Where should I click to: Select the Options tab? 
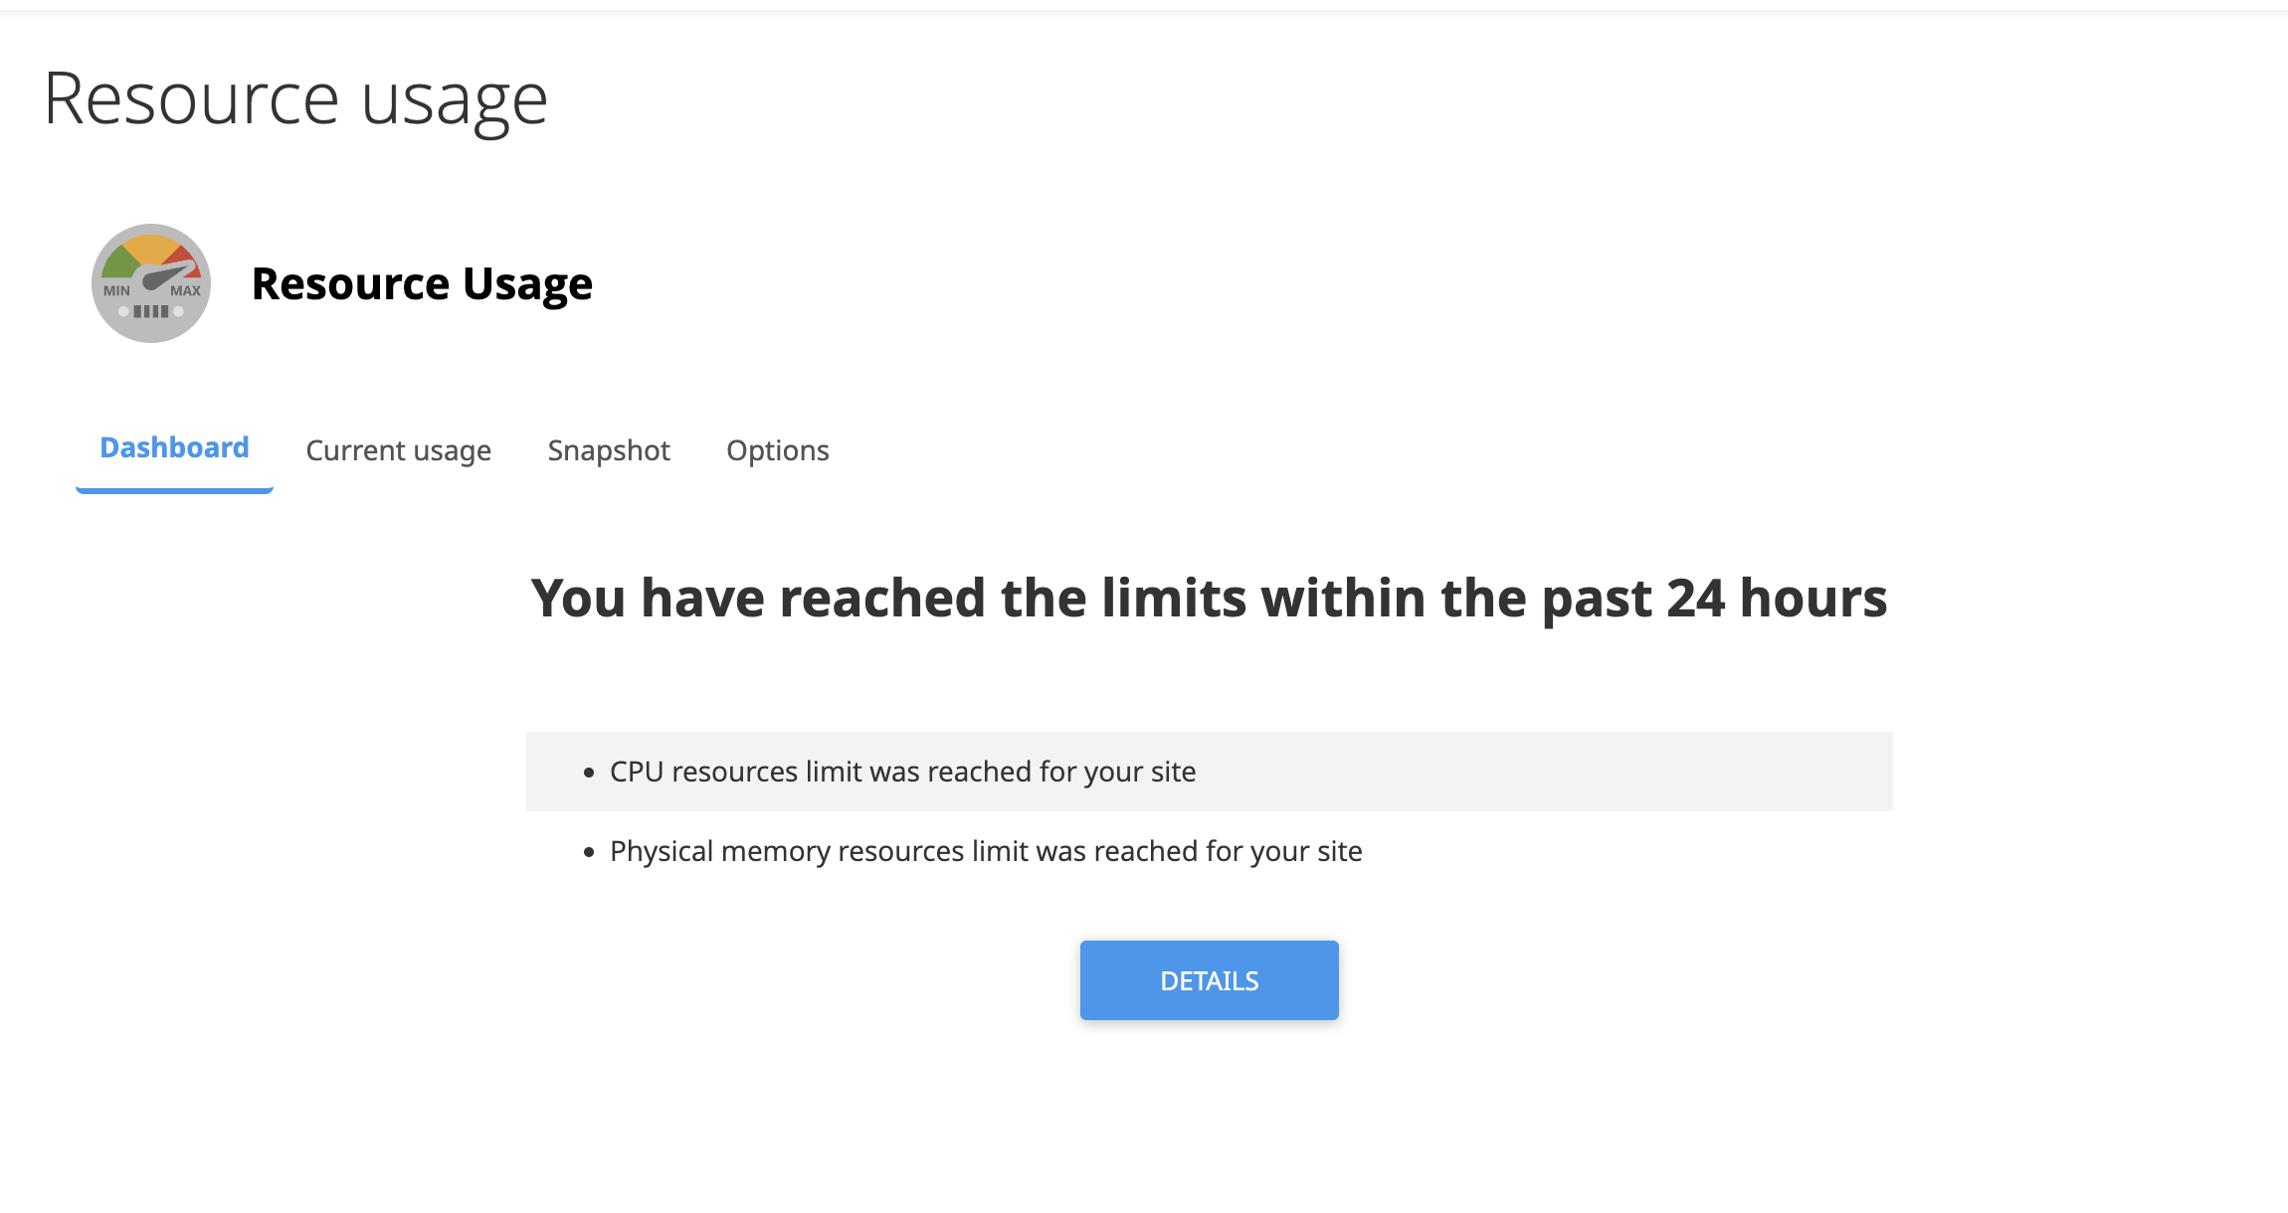coord(777,450)
